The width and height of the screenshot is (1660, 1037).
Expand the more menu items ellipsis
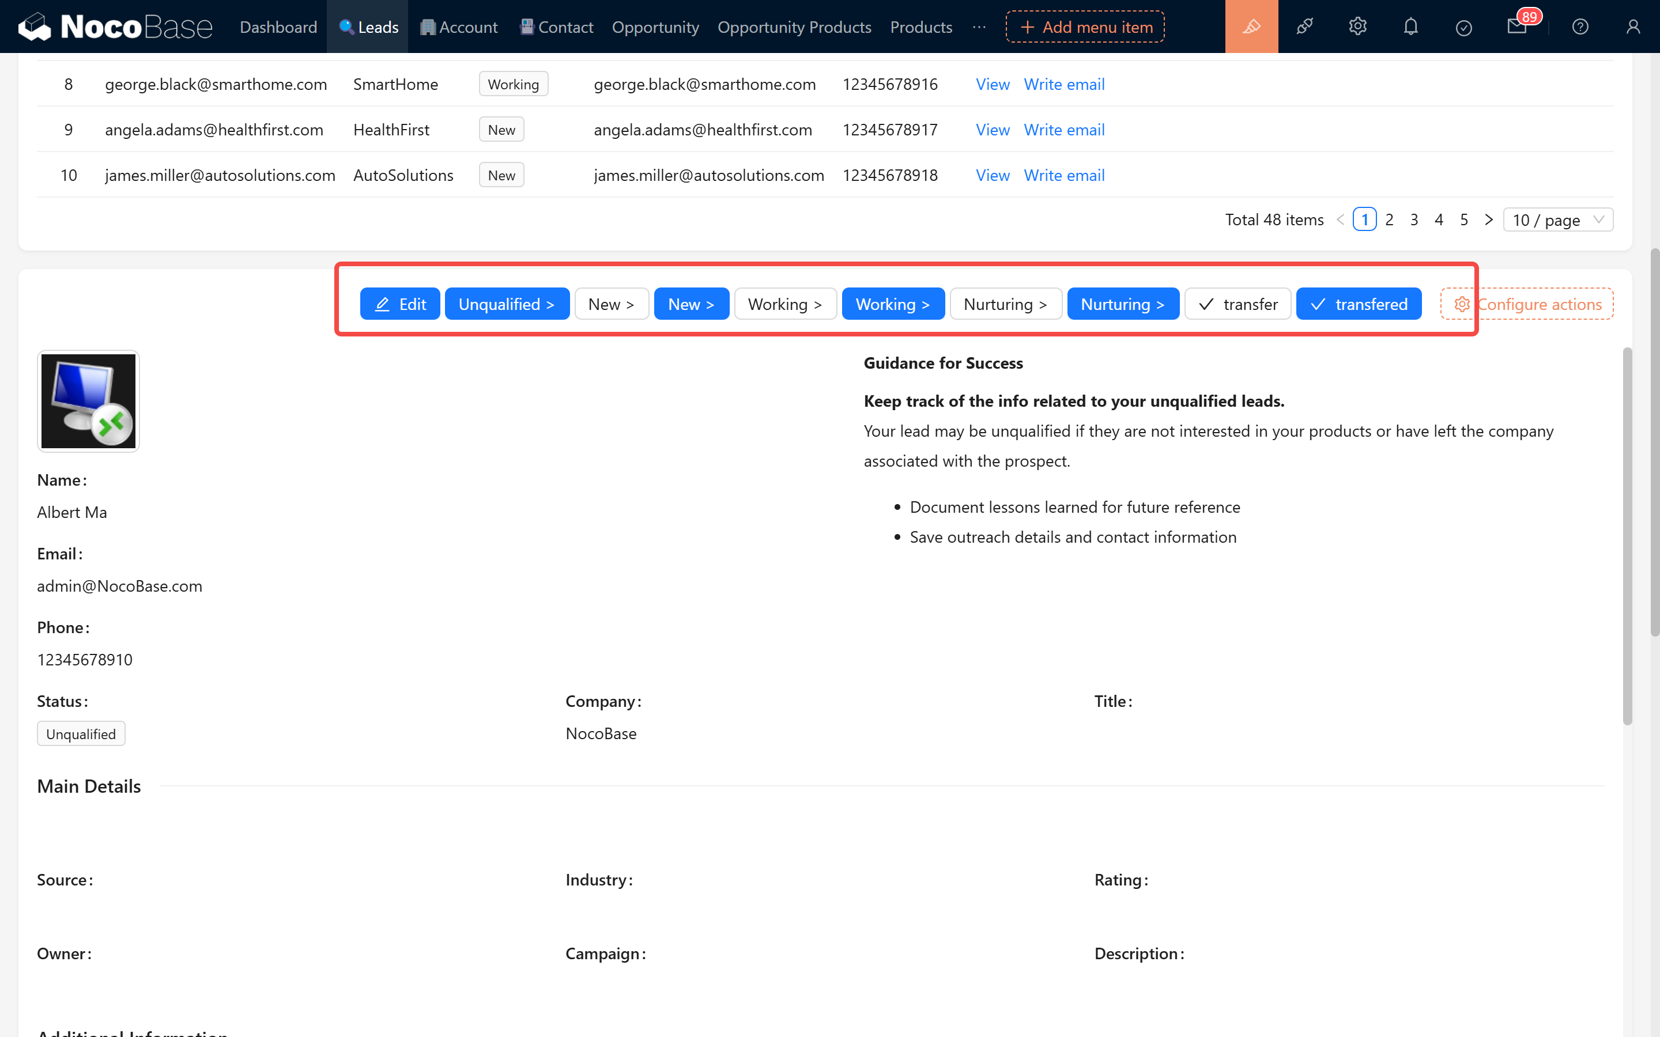point(979,27)
